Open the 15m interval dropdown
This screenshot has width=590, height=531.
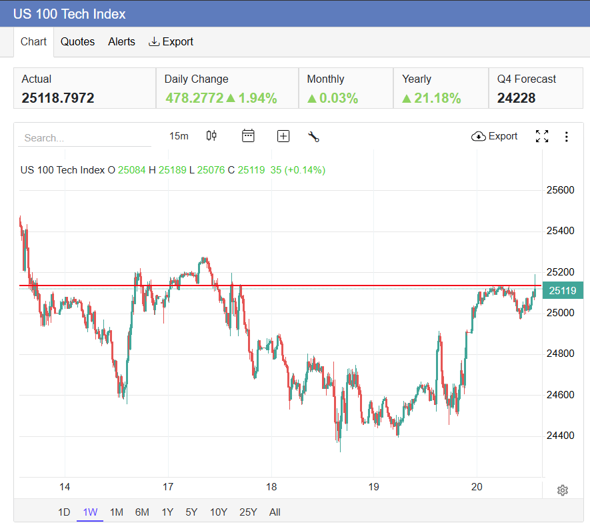pos(179,136)
